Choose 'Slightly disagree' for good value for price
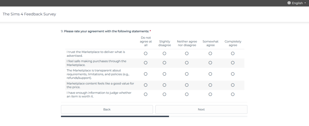 pos(164,85)
